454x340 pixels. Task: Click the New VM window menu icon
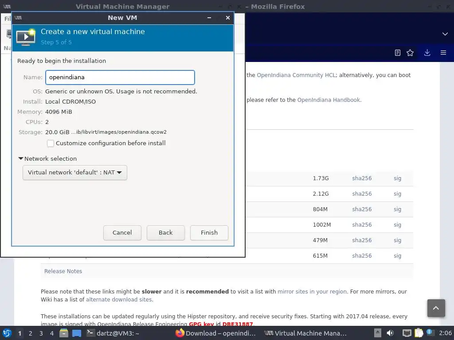coord(18,18)
